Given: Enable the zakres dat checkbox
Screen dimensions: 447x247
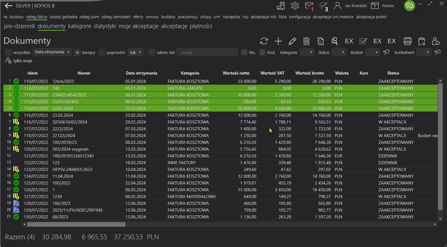Looking at the screenshot, I should [x=152, y=52].
